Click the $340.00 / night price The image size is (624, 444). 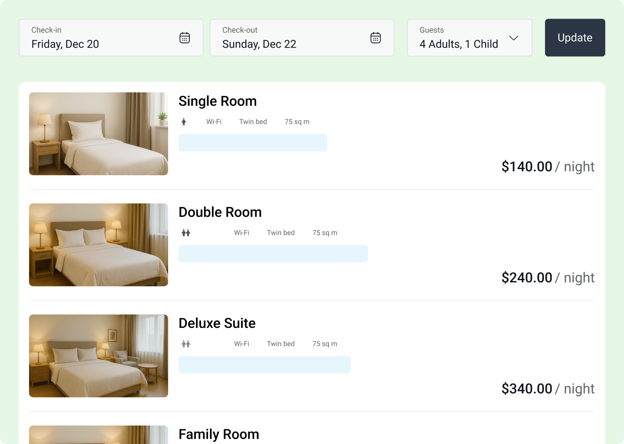point(548,388)
